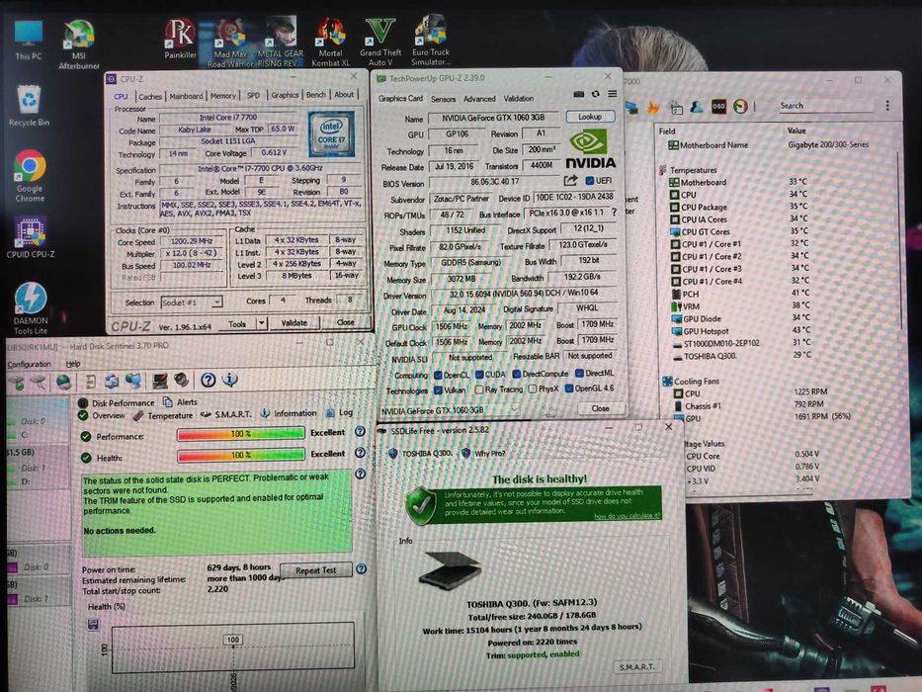The height and width of the screenshot is (692, 922).
Task: Launch Painkiller desktop shortcut
Action: pyautogui.click(x=180, y=39)
